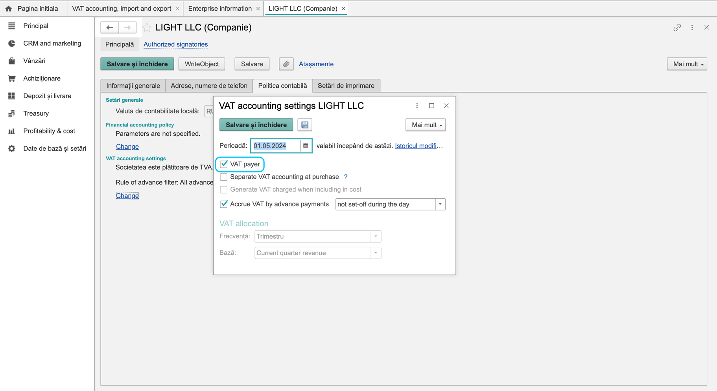717x391 pixels.
Task: Toggle Accrue VAT by advance payments
Action: coord(224,204)
